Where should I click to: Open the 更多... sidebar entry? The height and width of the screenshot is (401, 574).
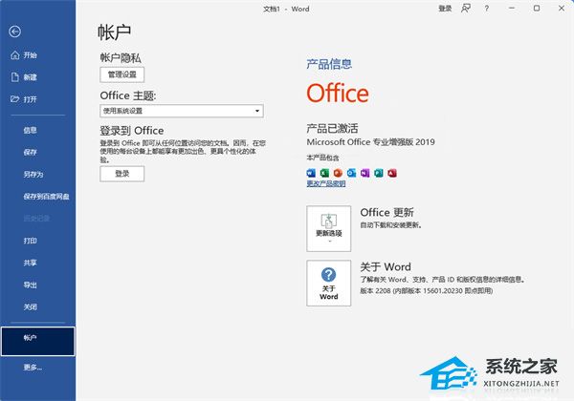coord(33,367)
